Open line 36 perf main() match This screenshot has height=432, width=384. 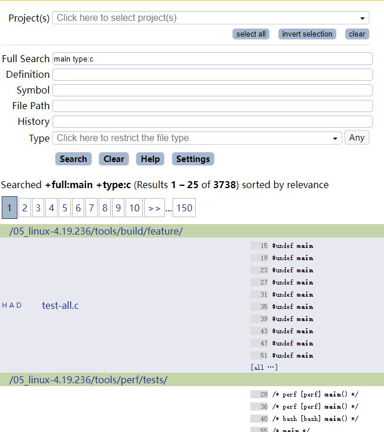point(304,406)
